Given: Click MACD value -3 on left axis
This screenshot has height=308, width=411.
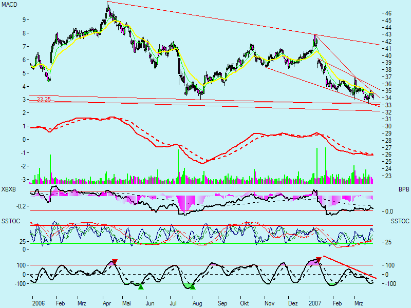Looking at the screenshot, I should point(23,180).
